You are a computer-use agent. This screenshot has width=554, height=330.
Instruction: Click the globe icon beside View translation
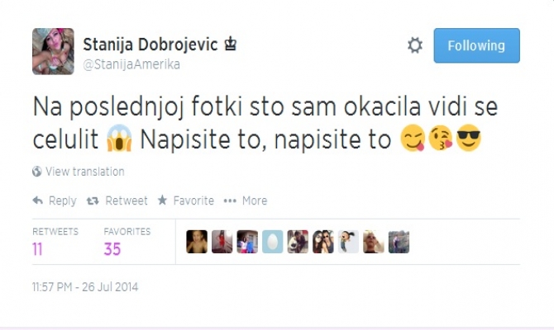pos(36,172)
